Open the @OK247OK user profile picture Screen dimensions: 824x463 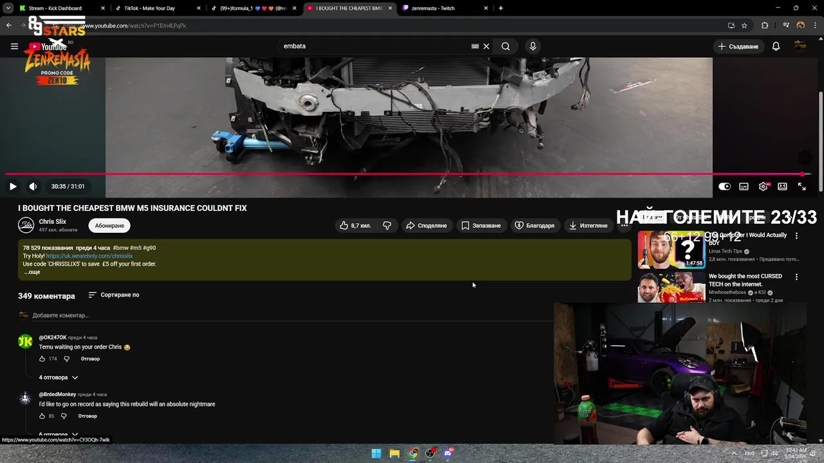(x=25, y=341)
